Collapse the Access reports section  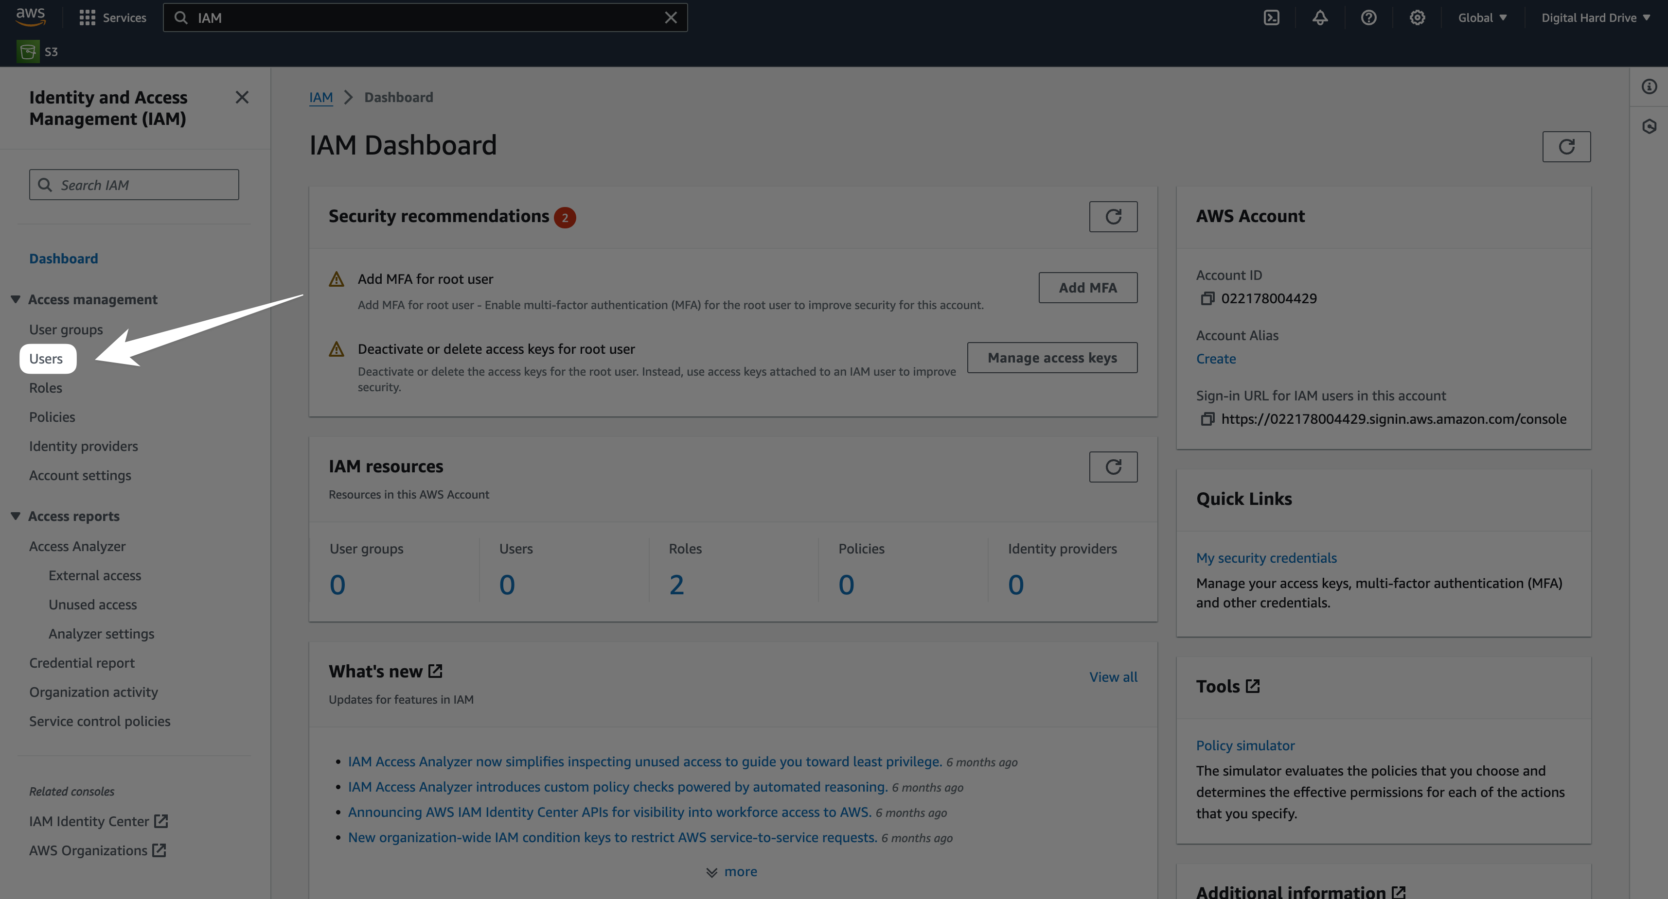click(16, 516)
